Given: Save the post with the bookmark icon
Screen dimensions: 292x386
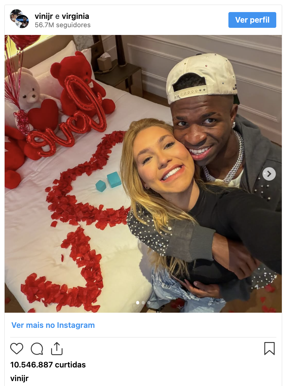Looking at the screenshot, I should tap(269, 349).
